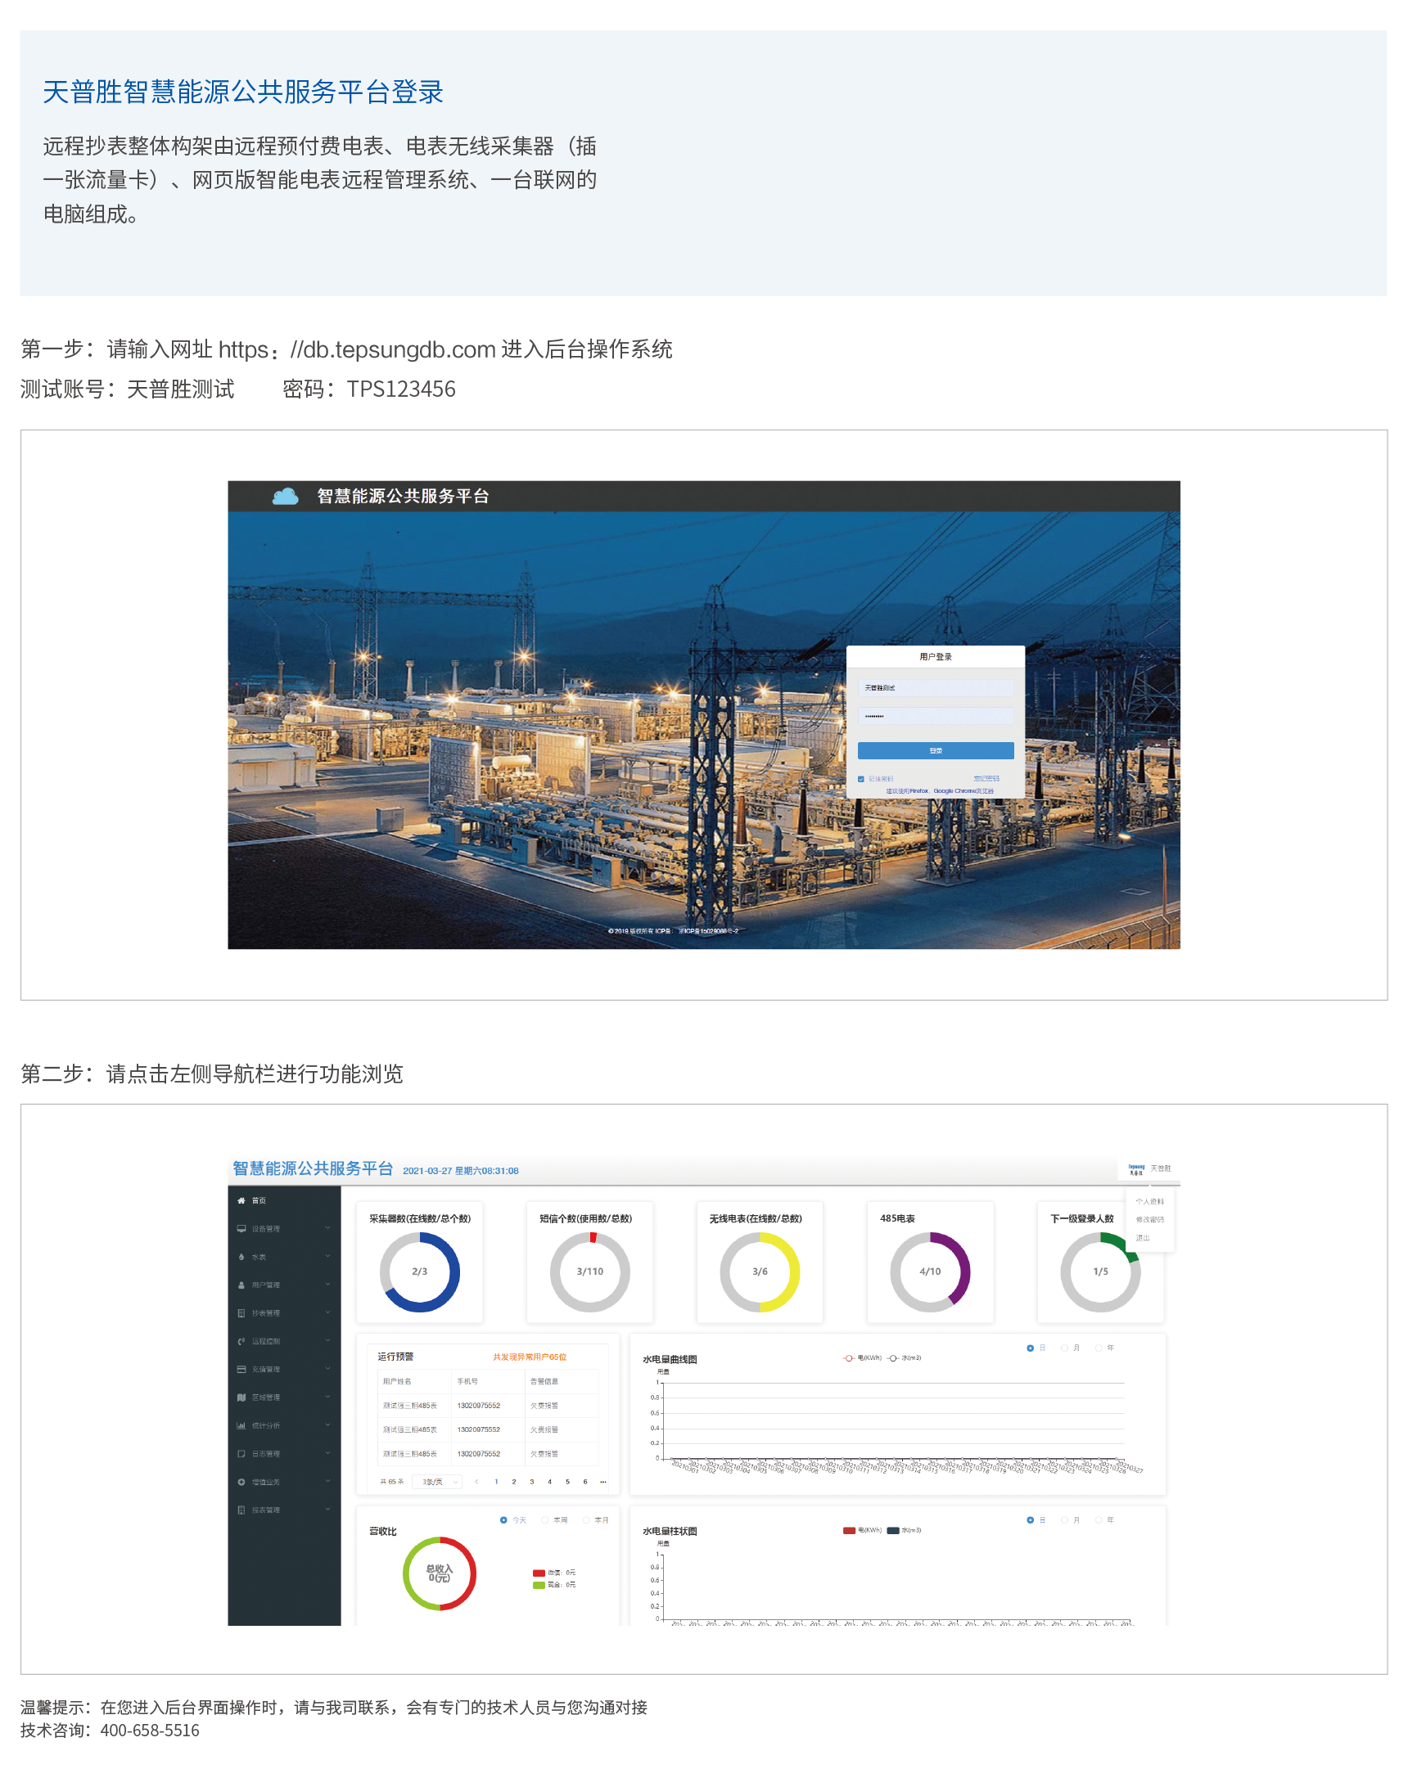The height and width of the screenshot is (1787, 1408).
Task: Click the report icon for 报表管理
Action: pyautogui.click(x=241, y=1510)
